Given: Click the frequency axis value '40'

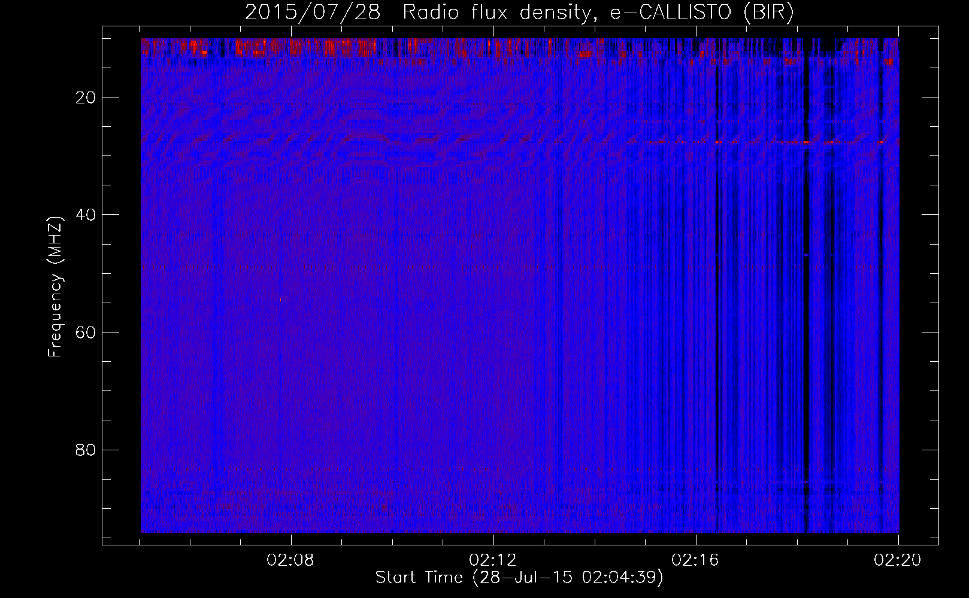Looking at the screenshot, I should pos(86,215).
